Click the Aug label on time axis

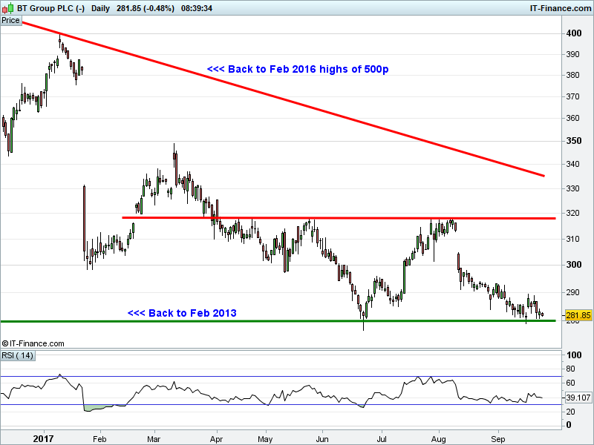[x=439, y=439]
